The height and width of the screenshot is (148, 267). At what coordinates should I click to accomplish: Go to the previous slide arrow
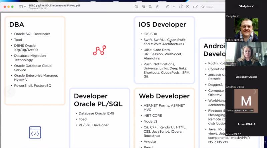9,92
